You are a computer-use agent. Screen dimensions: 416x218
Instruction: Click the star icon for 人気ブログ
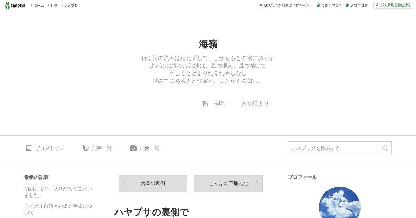click(347, 5)
